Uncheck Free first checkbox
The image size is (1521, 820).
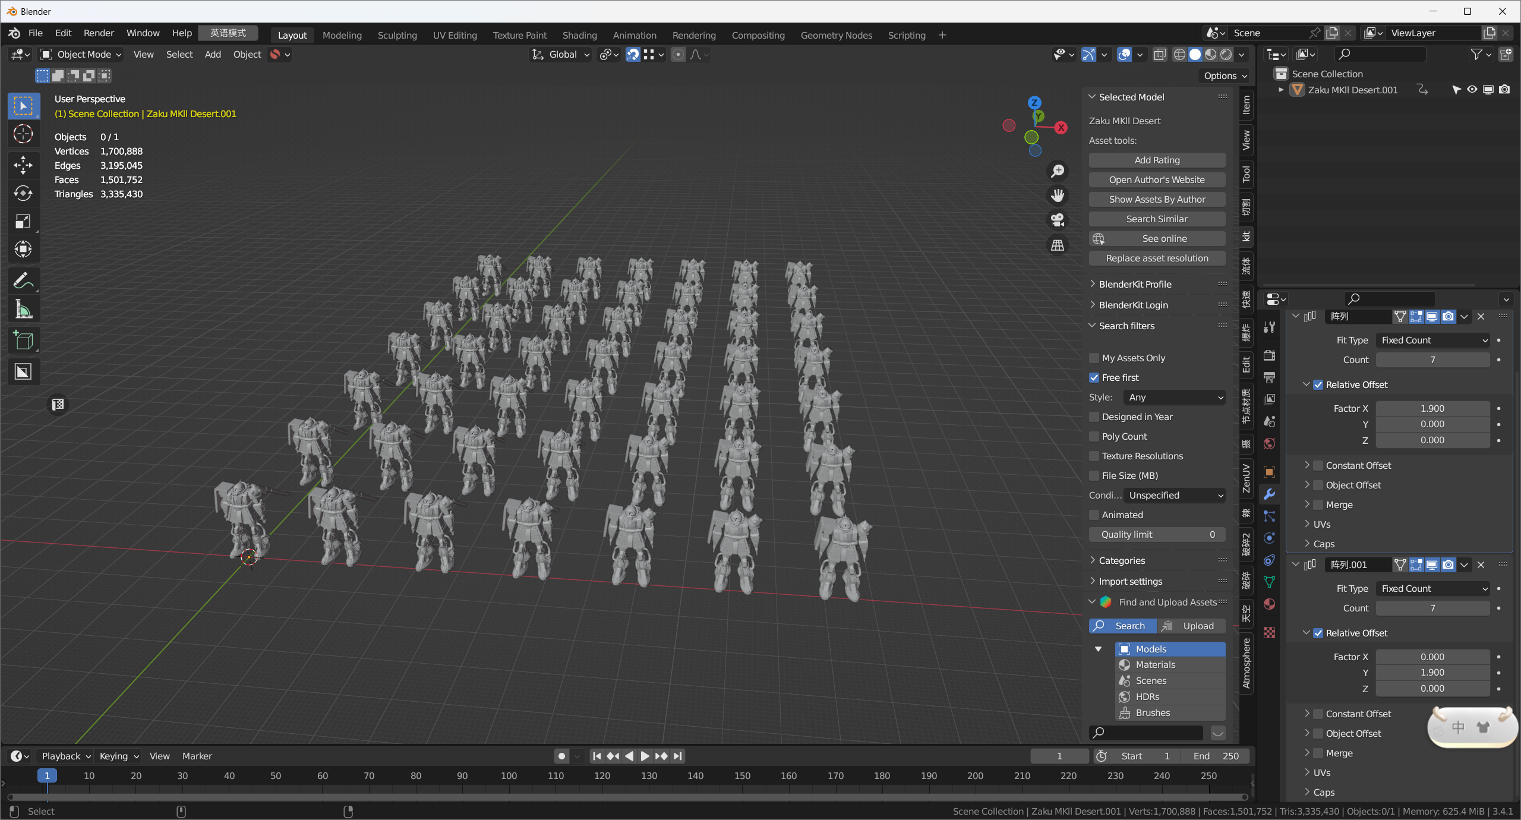pos(1094,377)
